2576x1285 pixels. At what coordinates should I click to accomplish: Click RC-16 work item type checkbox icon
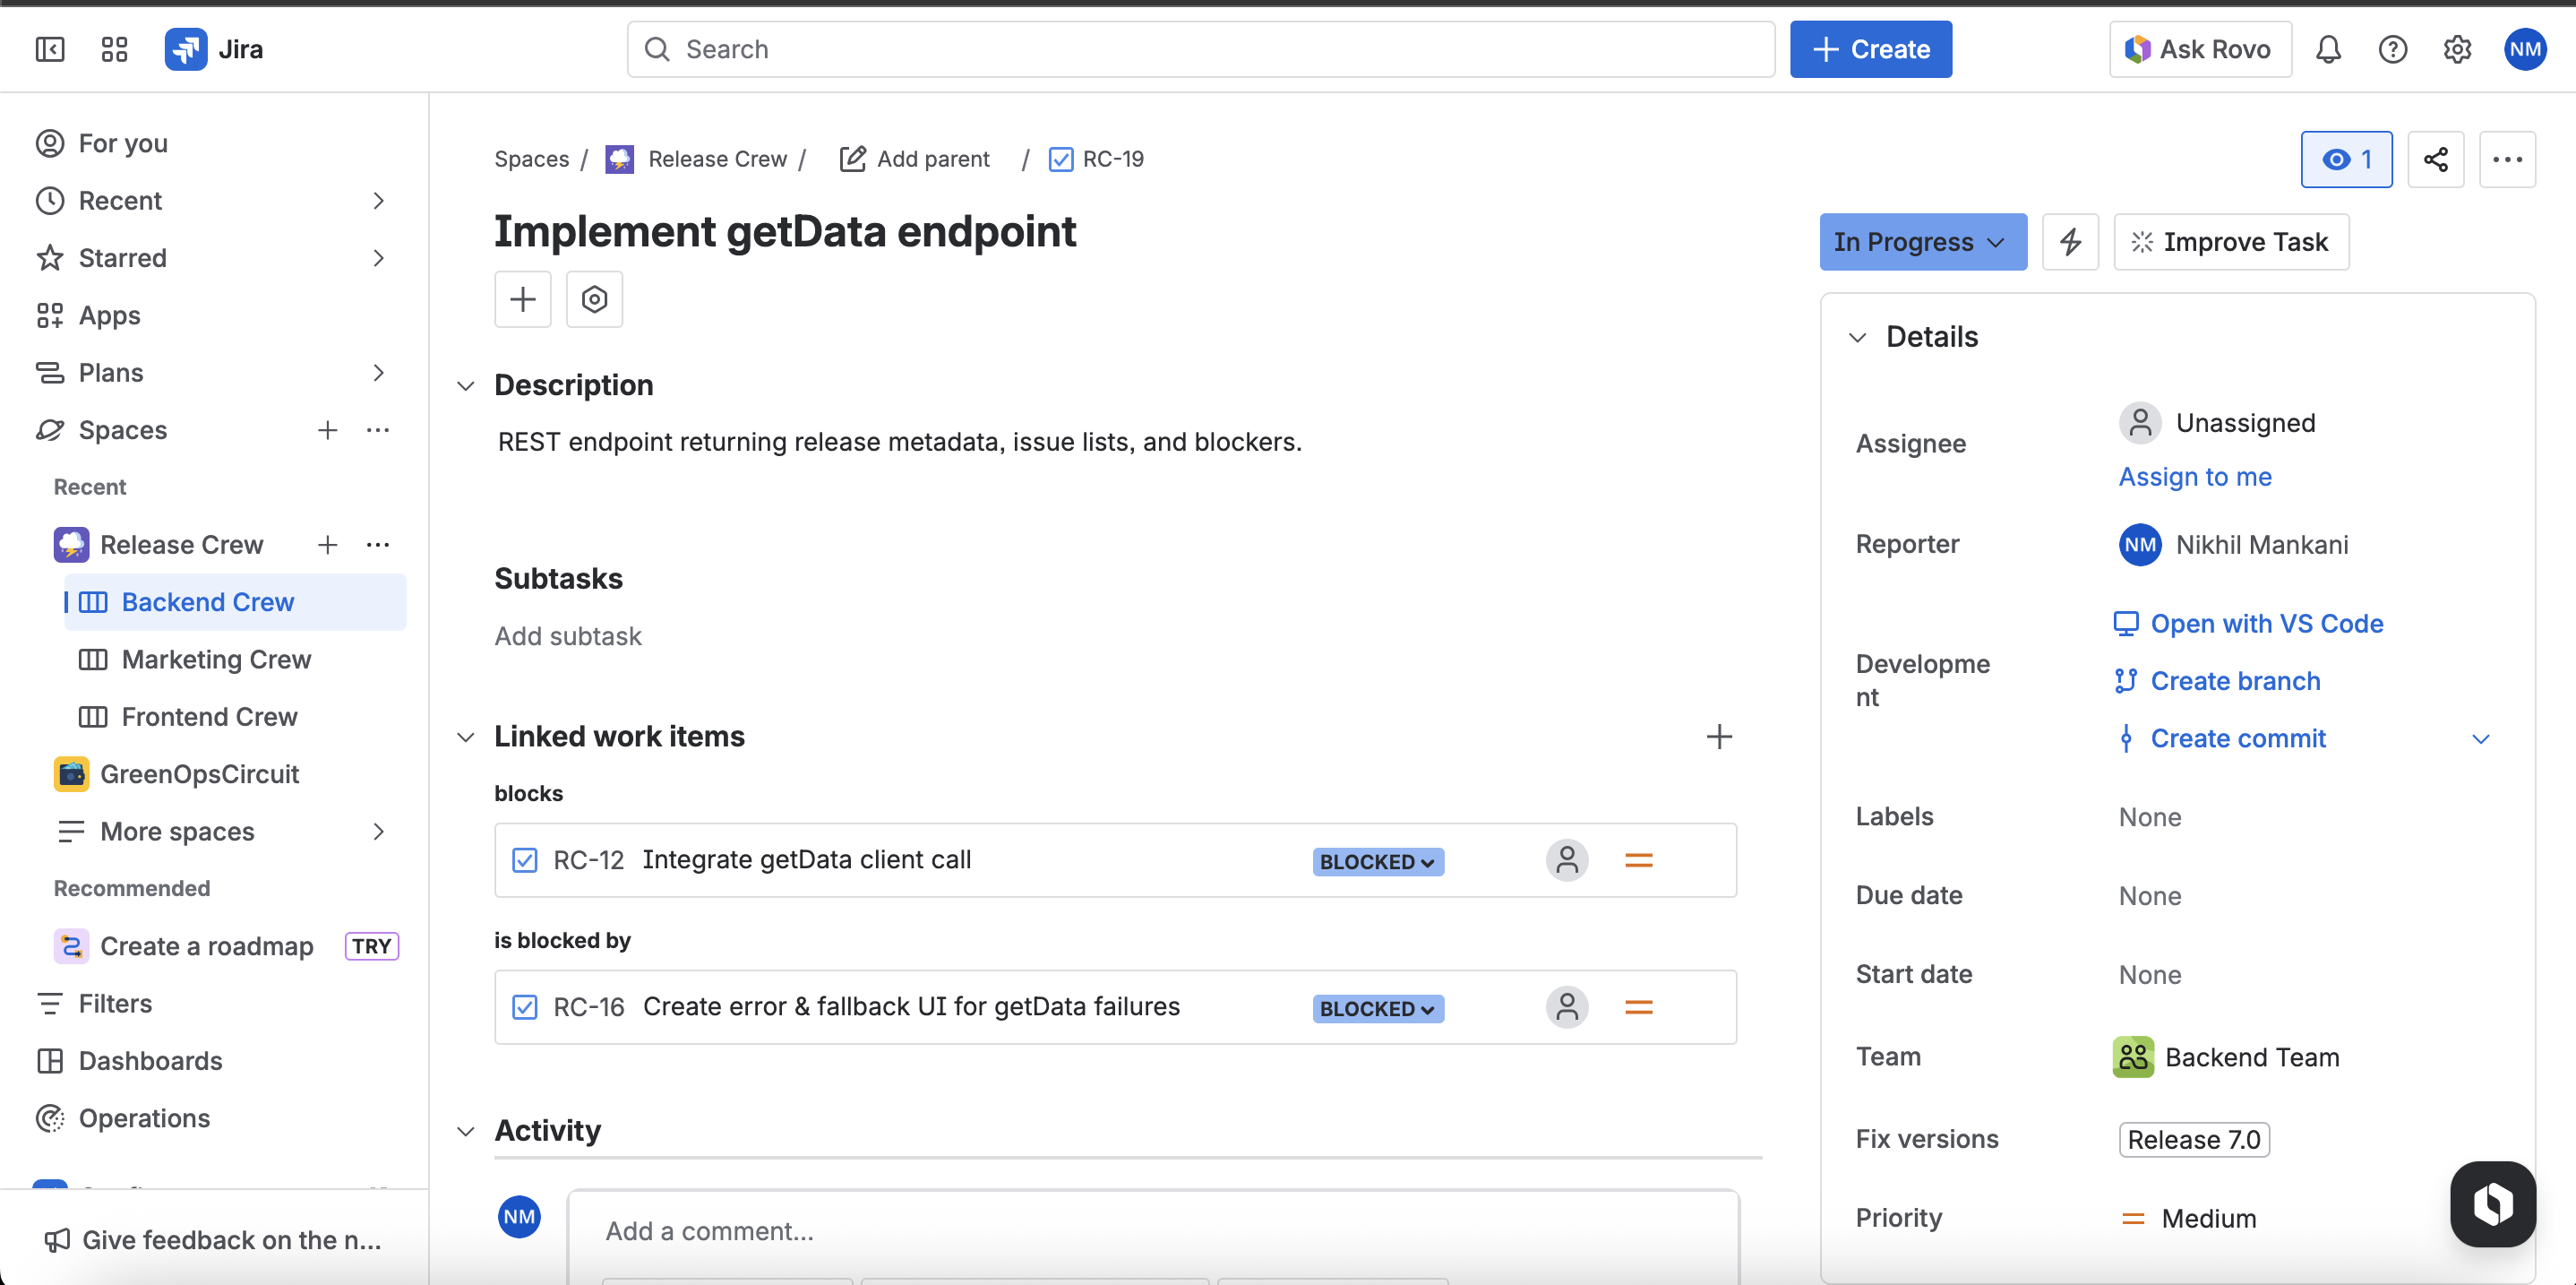click(x=525, y=1007)
